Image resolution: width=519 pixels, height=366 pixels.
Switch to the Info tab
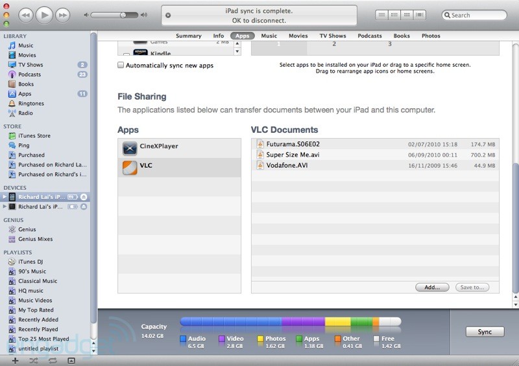tap(219, 36)
